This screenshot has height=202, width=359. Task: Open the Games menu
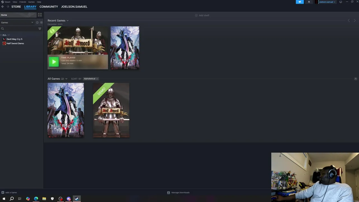(31, 2)
